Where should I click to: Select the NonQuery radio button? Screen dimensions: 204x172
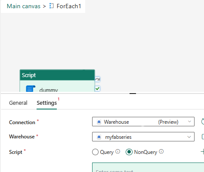129,152
